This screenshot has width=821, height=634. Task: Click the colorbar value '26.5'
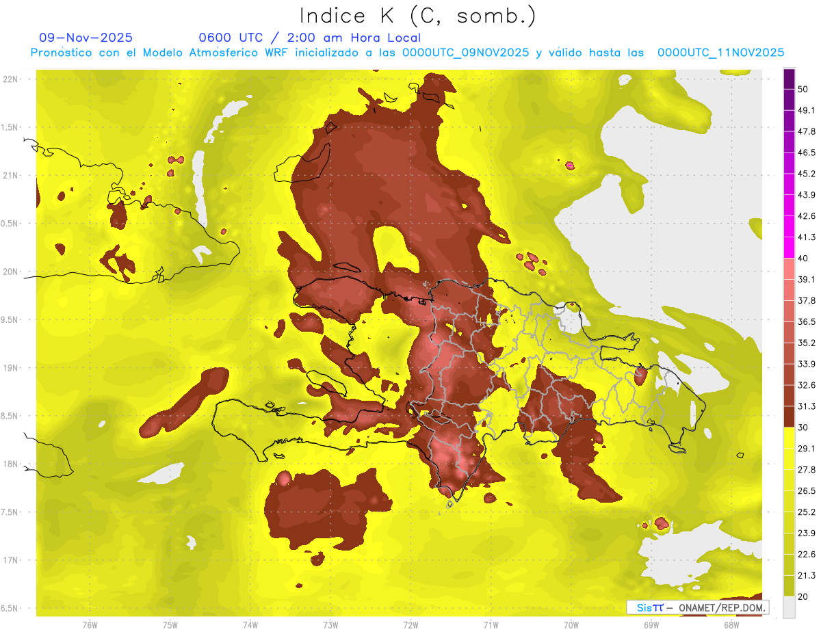806,491
